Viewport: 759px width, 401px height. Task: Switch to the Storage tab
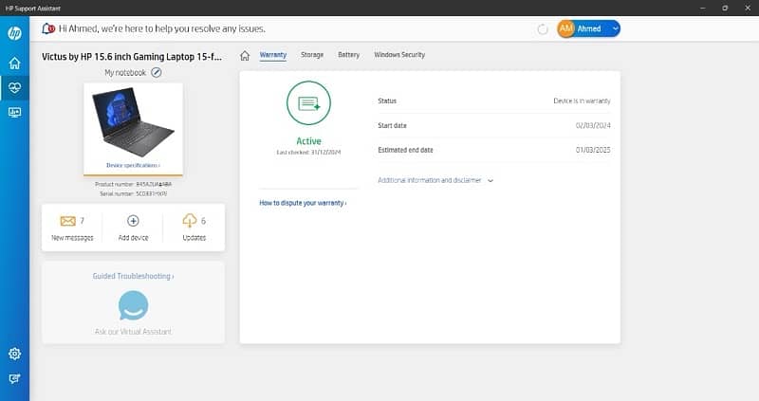pyautogui.click(x=312, y=55)
